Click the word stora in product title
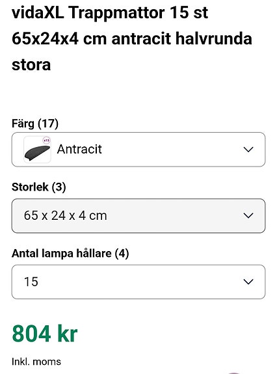277x374 pixels. (x=31, y=64)
